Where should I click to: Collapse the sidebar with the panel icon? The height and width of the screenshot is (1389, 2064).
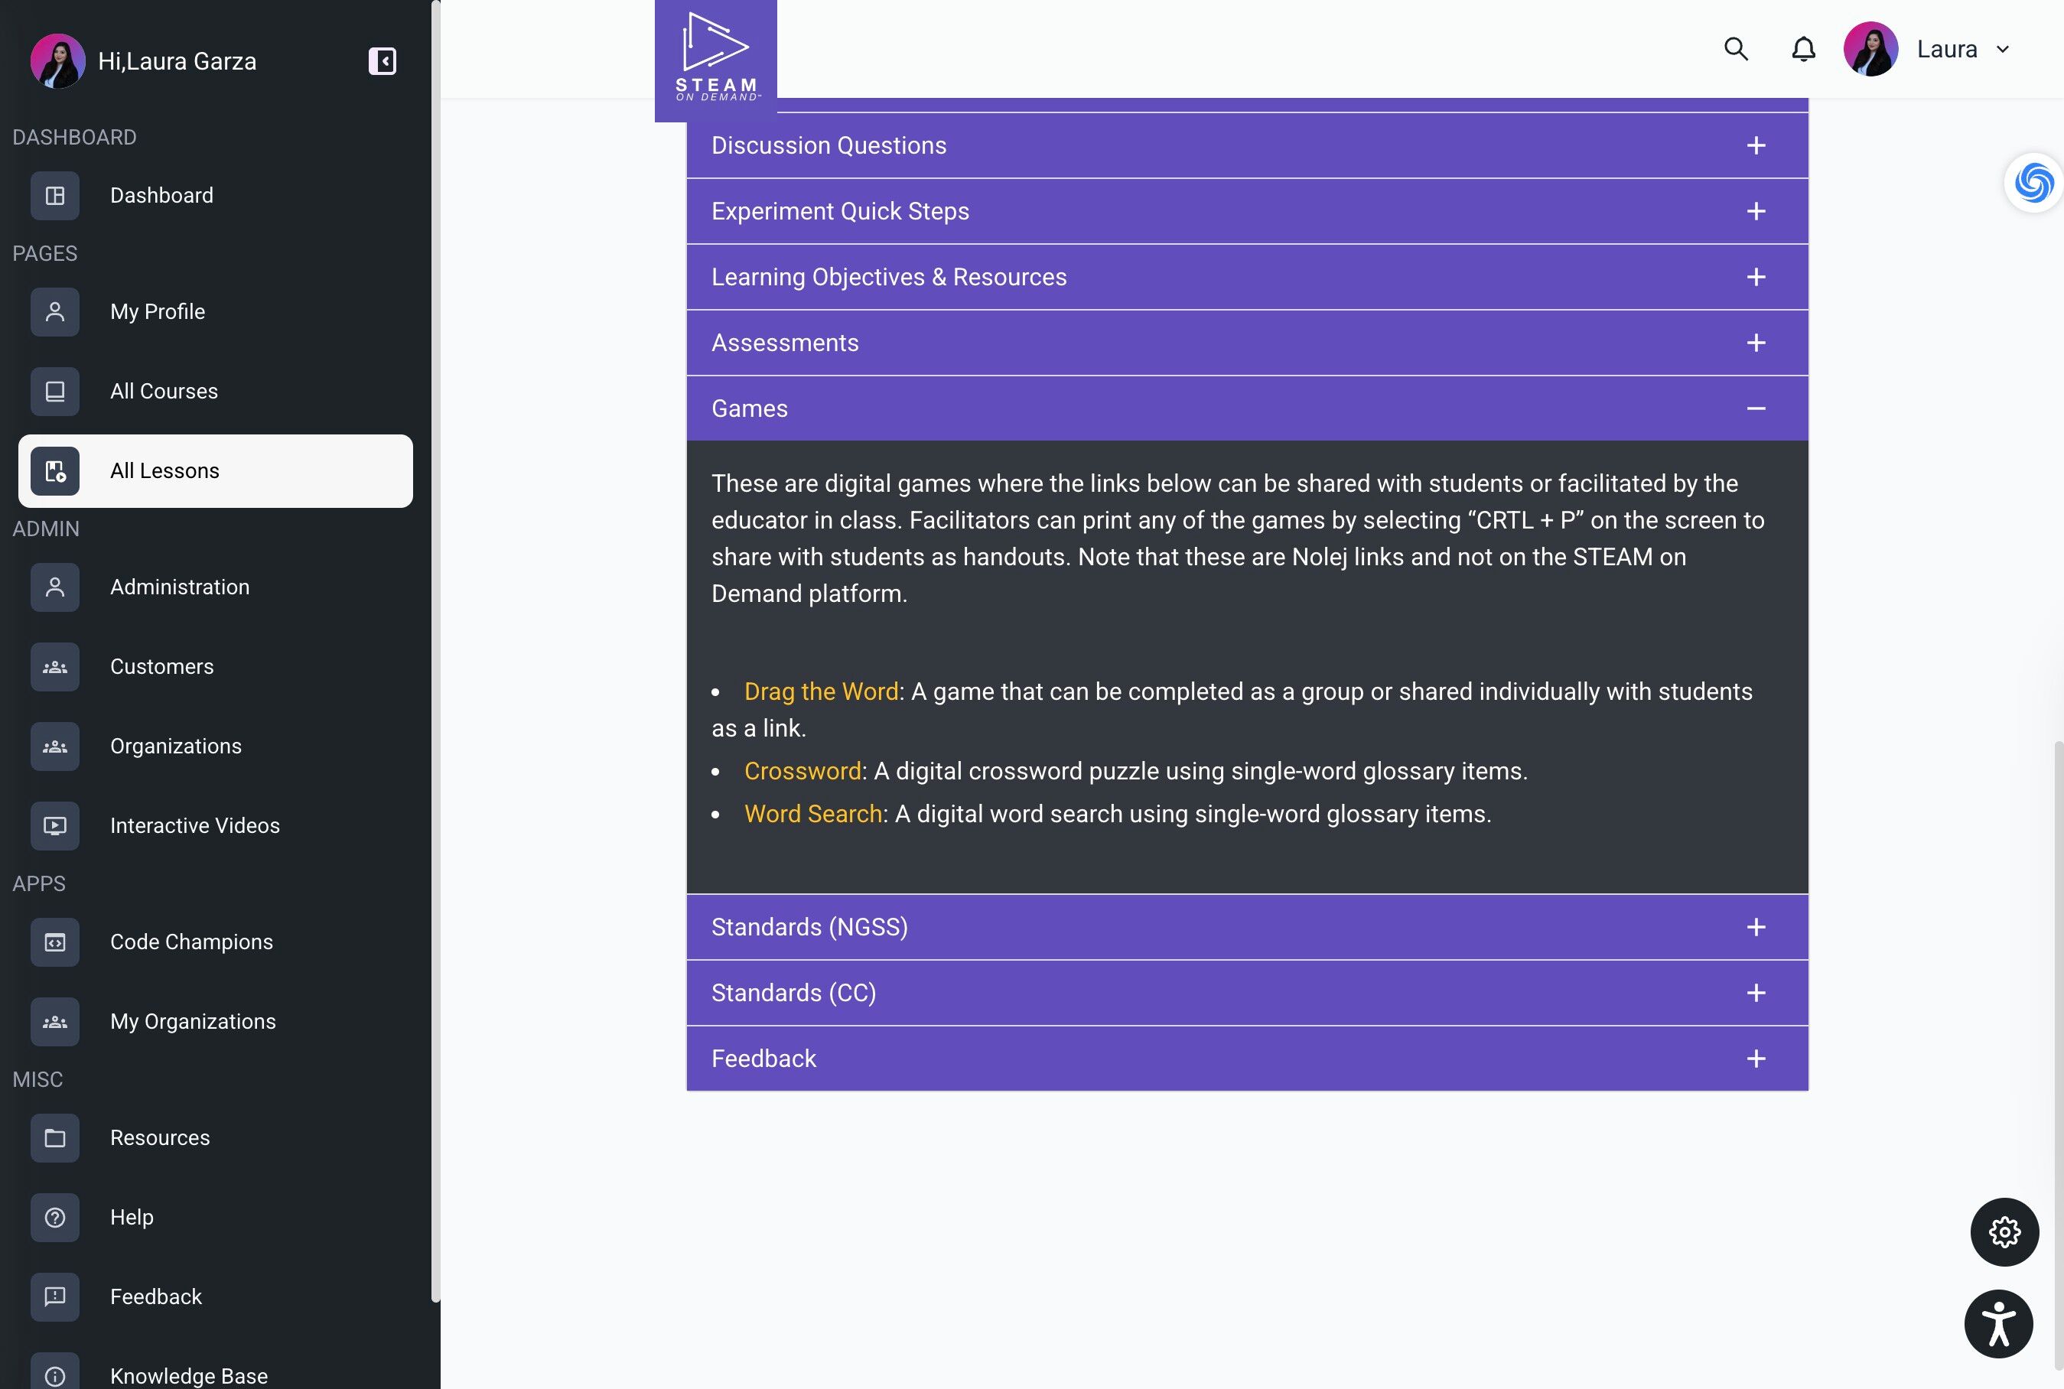(x=382, y=61)
